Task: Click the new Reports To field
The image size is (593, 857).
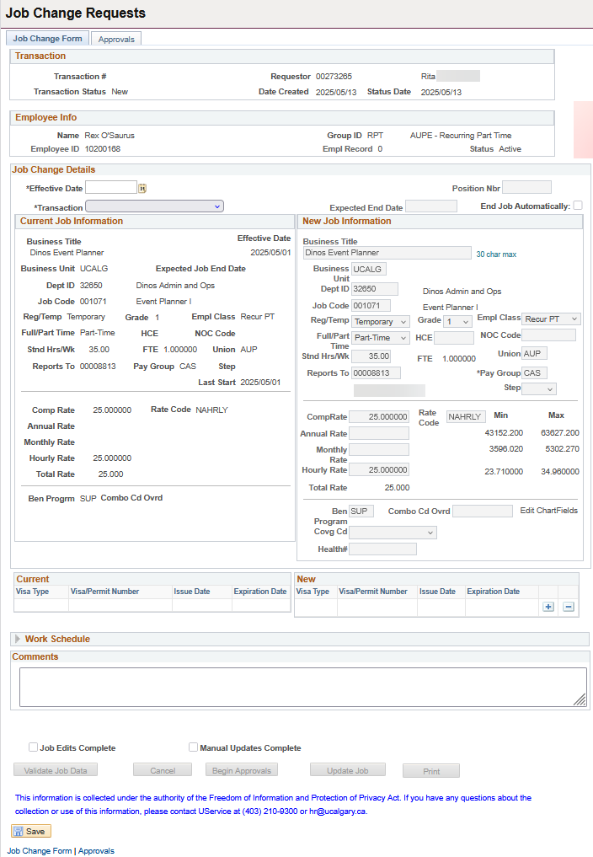Action: pos(376,372)
